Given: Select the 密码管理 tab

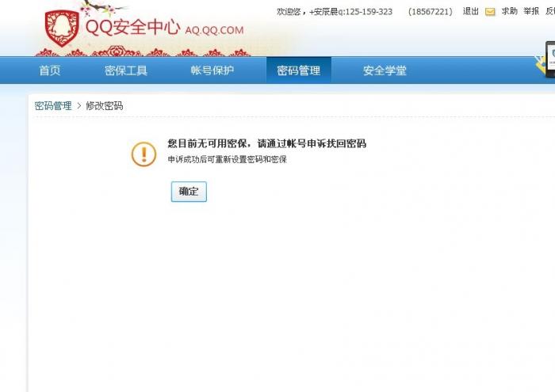Looking at the screenshot, I should [x=299, y=70].
